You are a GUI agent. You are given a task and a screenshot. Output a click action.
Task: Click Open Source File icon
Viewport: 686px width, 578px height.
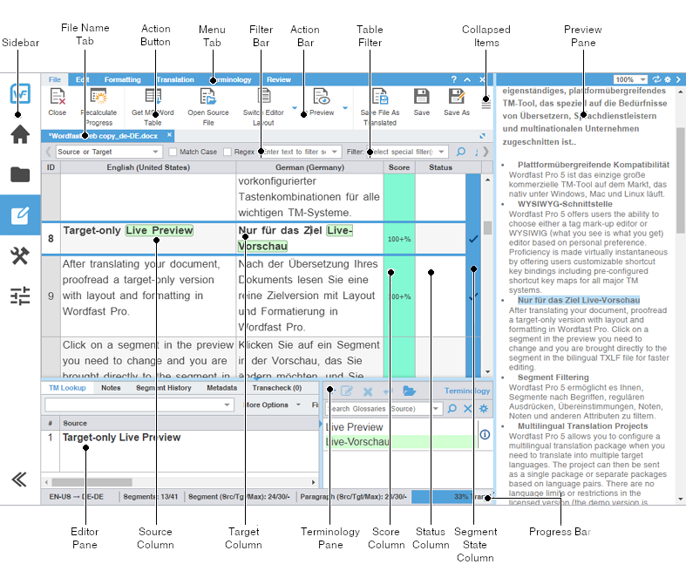tap(208, 97)
